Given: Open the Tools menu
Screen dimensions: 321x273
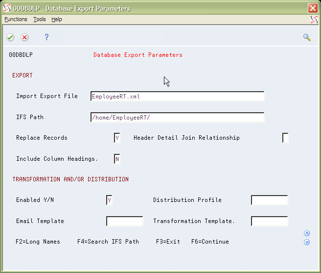Looking at the screenshot, I should pyautogui.click(x=40, y=19).
